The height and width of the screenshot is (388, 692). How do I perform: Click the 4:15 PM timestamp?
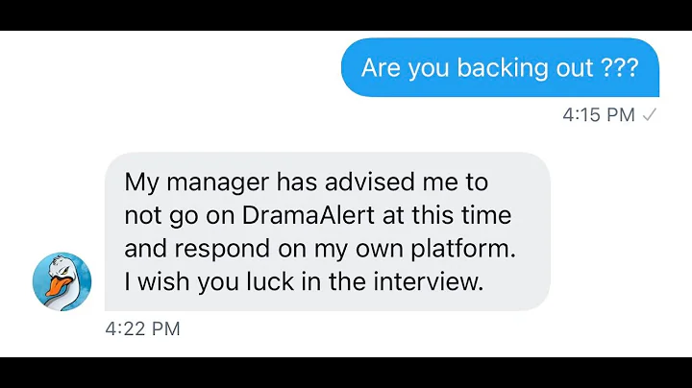[599, 115]
